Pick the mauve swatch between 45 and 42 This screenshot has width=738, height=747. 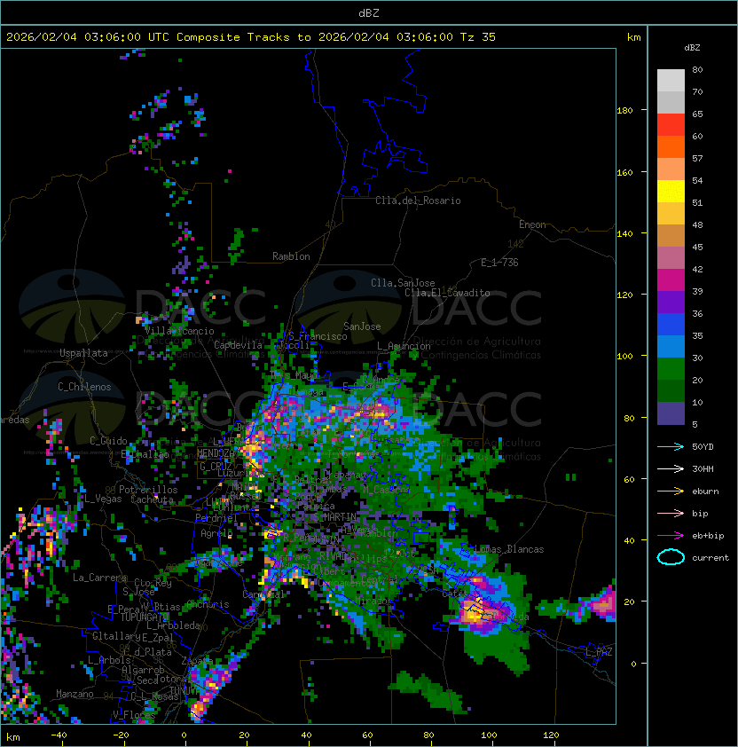[x=671, y=258]
